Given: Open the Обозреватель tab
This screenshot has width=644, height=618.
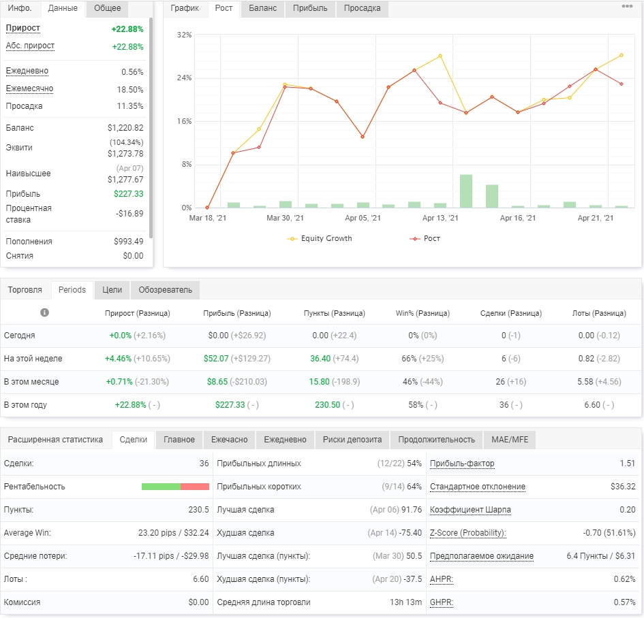Looking at the screenshot, I should point(165,290).
